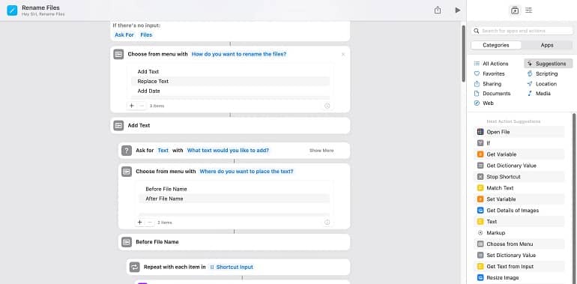Add item to the rename menu list
Image resolution: width=577 pixels, height=284 pixels.
click(132, 106)
